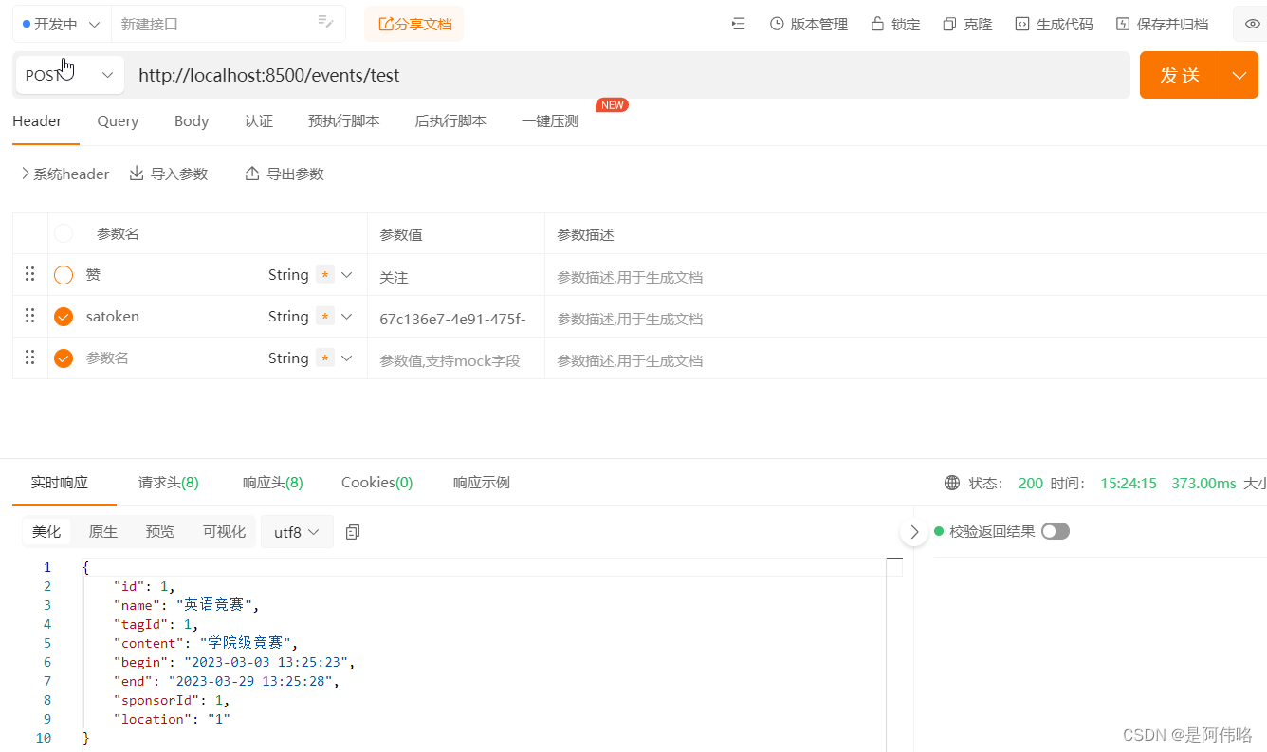
Task: Open the String type dropdown on satoken row
Action: point(347,316)
